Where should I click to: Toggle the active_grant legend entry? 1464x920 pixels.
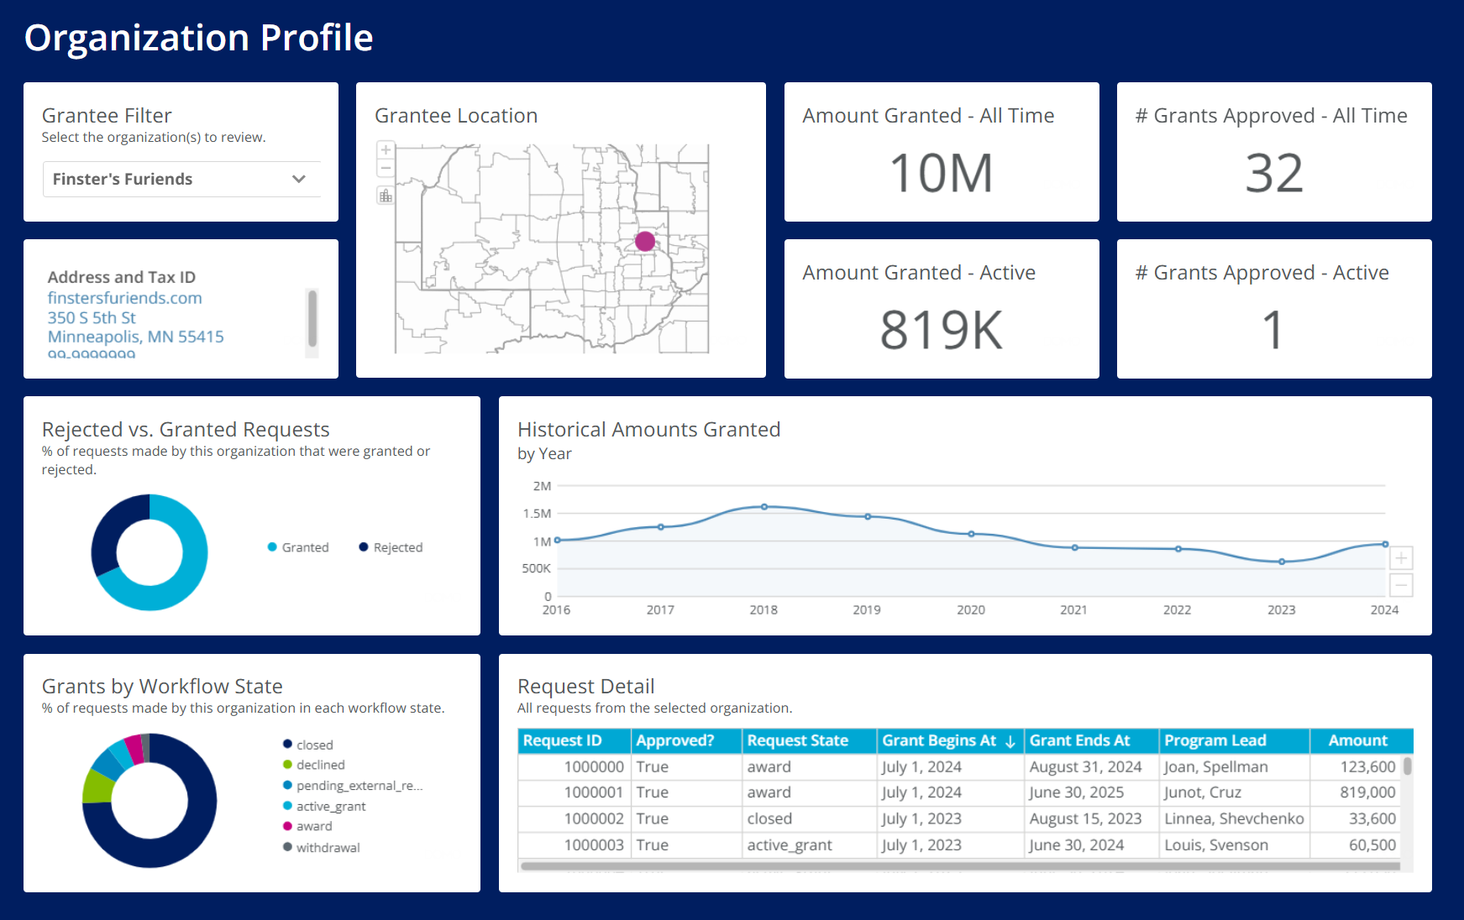pyautogui.click(x=324, y=806)
